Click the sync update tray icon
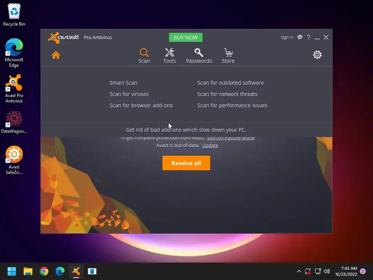373x280 pixels. click(x=308, y=271)
